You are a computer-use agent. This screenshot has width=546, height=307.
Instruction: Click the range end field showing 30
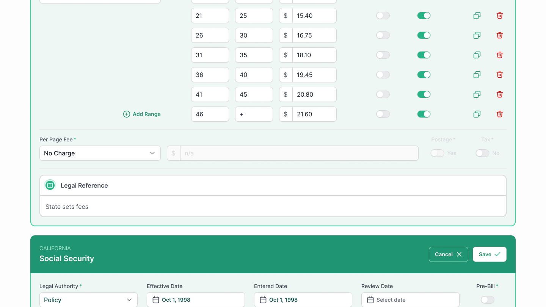click(x=254, y=35)
